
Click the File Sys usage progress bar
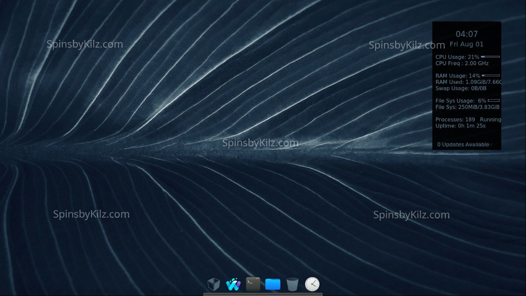coord(494,100)
